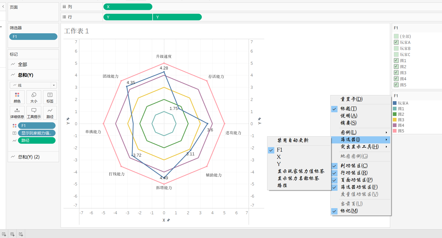Open the Size (大小) marks card button
This screenshot has height=238, width=442.
tap(34, 97)
